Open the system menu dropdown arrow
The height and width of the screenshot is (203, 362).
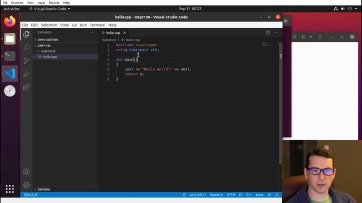(356, 9)
